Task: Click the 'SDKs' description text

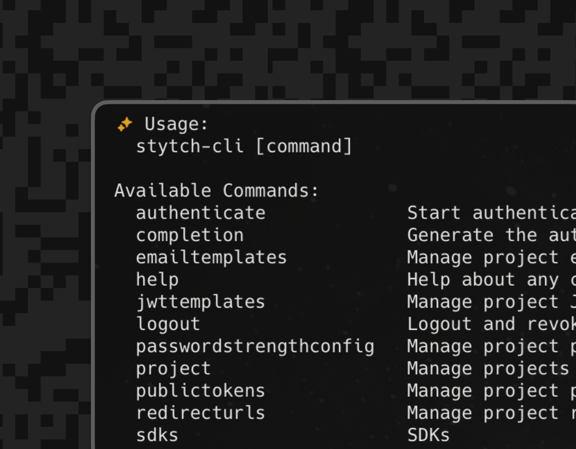Action: click(x=428, y=435)
